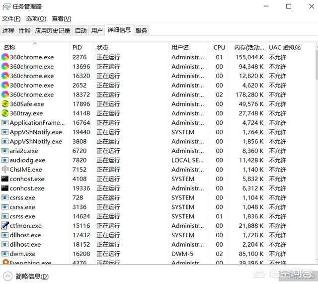Sort by the PID column header
Viewport: 318px width, 284px height.
[x=82, y=47]
